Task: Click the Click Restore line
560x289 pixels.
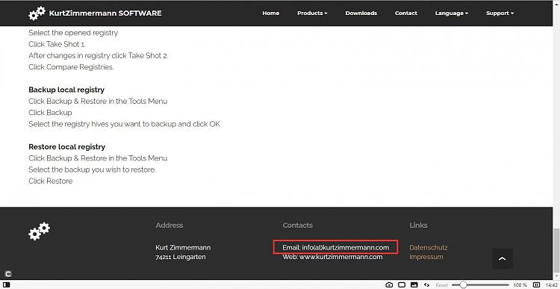Action: [50, 181]
